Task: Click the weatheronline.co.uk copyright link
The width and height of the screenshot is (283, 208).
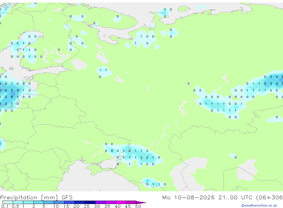Action: pos(259,205)
